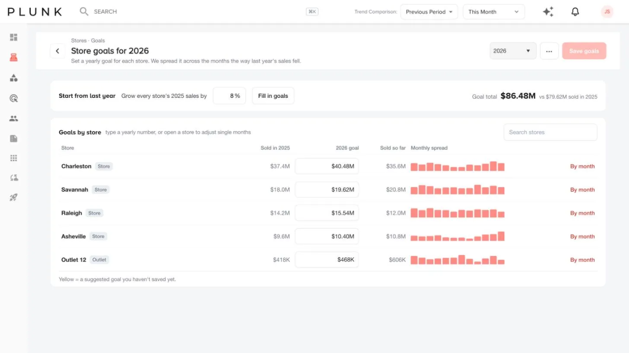Open the This Month period dropdown
The width and height of the screenshot is (629, 353).
click(x=494, y=12)
